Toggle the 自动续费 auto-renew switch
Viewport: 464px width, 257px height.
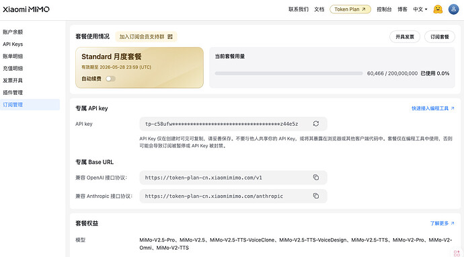coord(110,79)
